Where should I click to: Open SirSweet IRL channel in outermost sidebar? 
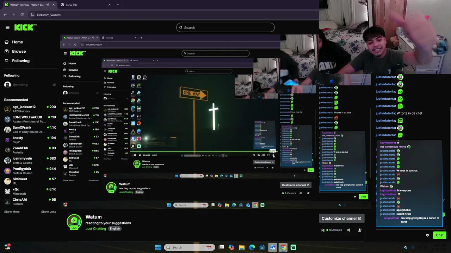click(30, 181)
